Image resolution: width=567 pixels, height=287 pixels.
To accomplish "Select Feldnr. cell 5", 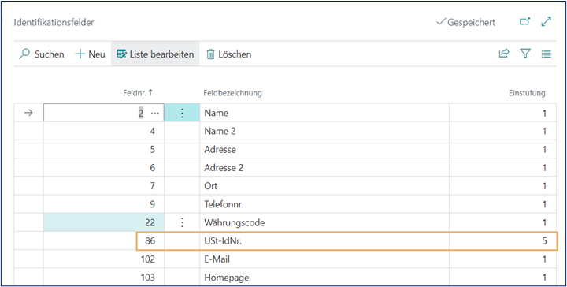I will pyautogui.click(x=104, y=150).
